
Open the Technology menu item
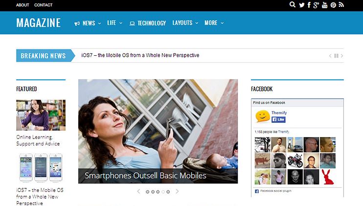point(148,23)
